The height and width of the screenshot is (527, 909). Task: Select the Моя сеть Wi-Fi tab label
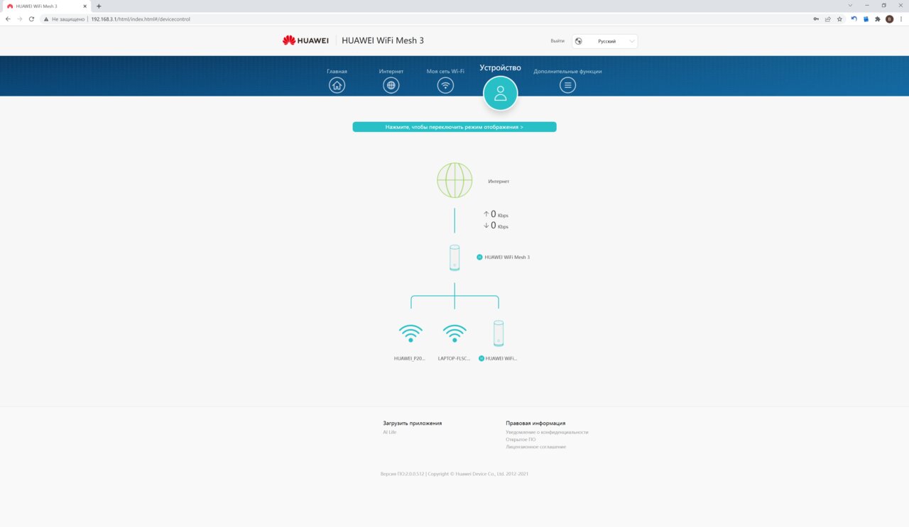click(x=445, y=72)
